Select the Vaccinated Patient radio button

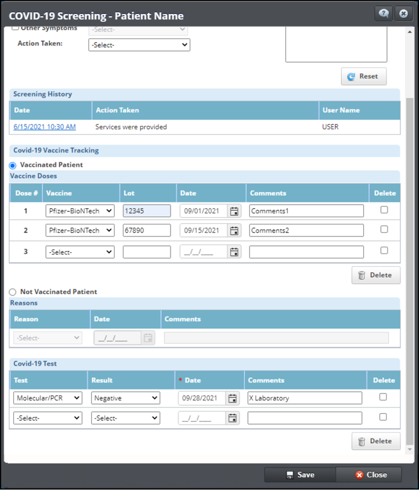[x=13, y=165]
